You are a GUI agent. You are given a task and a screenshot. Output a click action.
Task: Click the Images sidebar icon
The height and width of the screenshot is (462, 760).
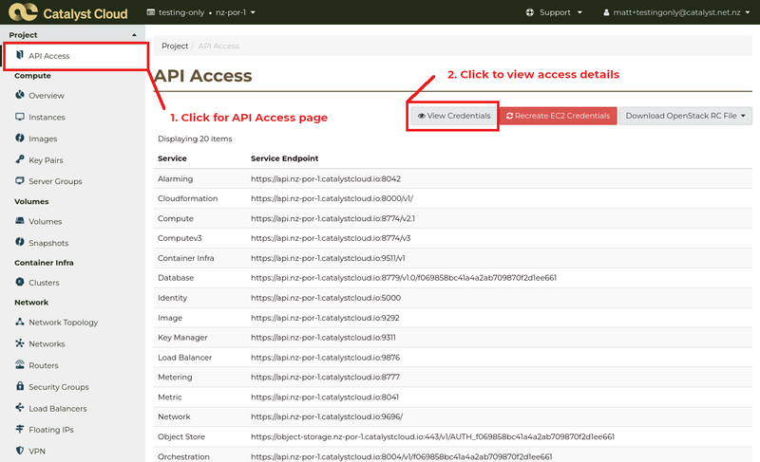(x=19, y=138)
